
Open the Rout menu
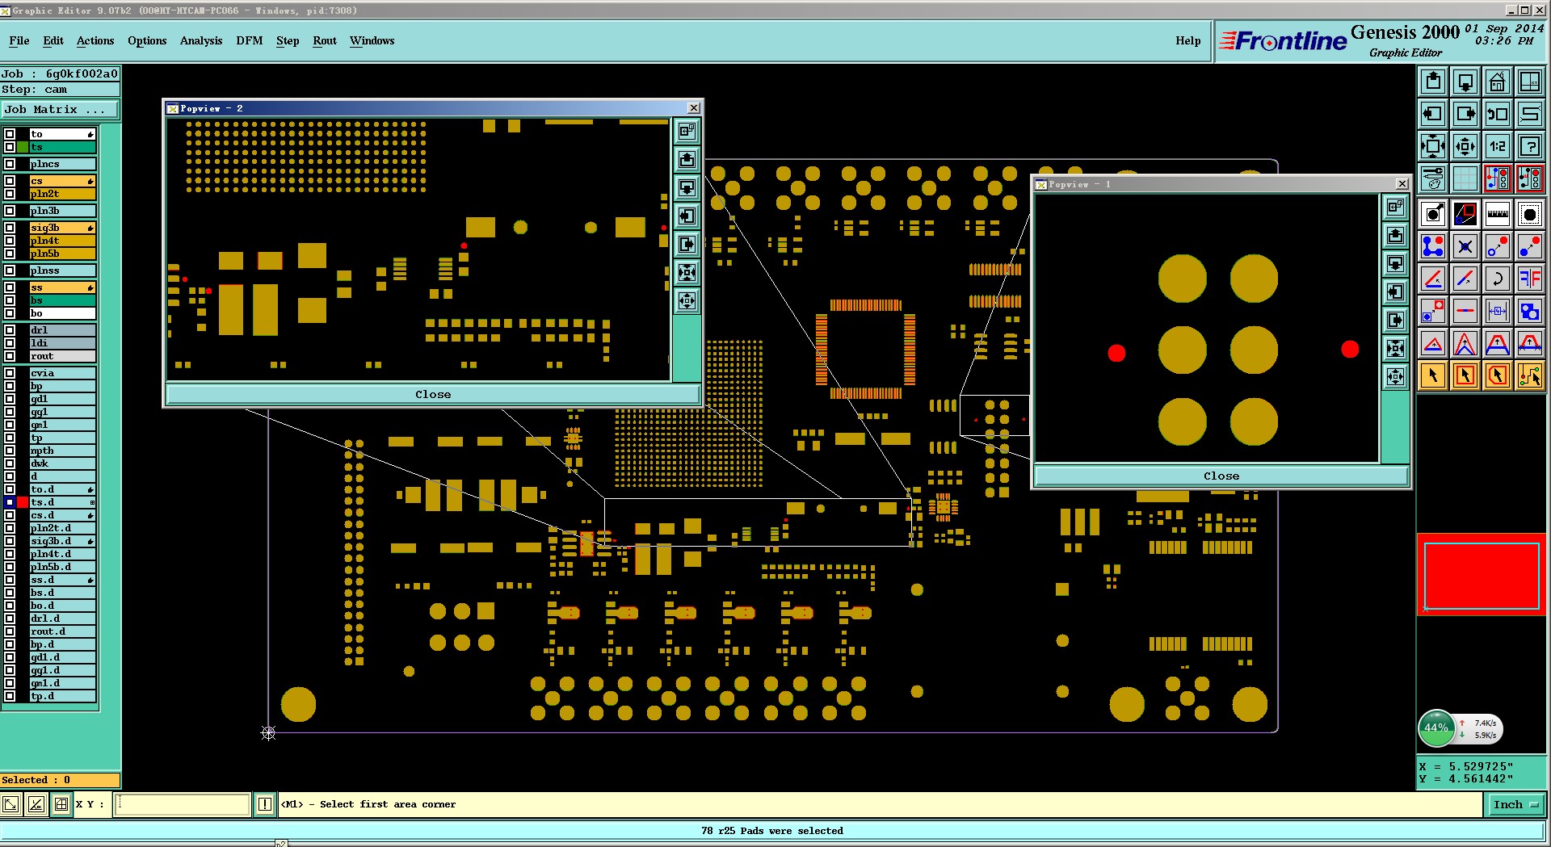pyautogui.click(x=325, y=40)
